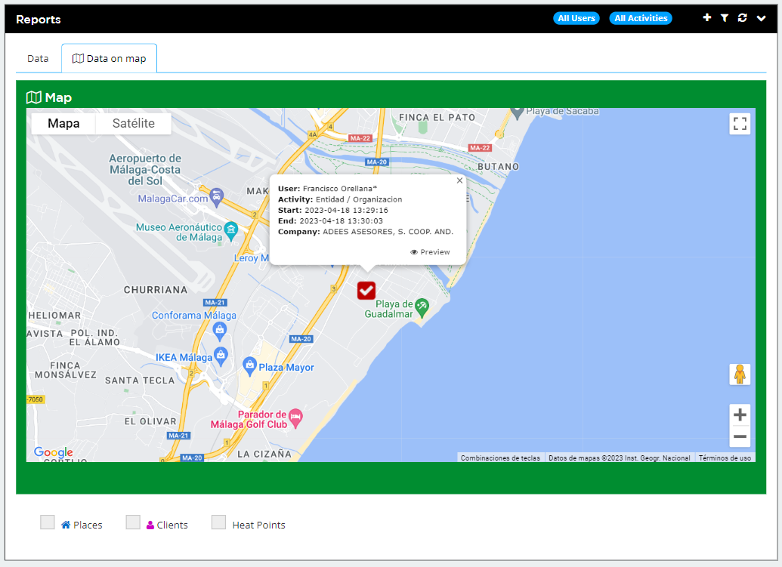The height and width of the screenshot is (567, 782).
Task: Open the Preview link in popup
Action: point(430,252)
